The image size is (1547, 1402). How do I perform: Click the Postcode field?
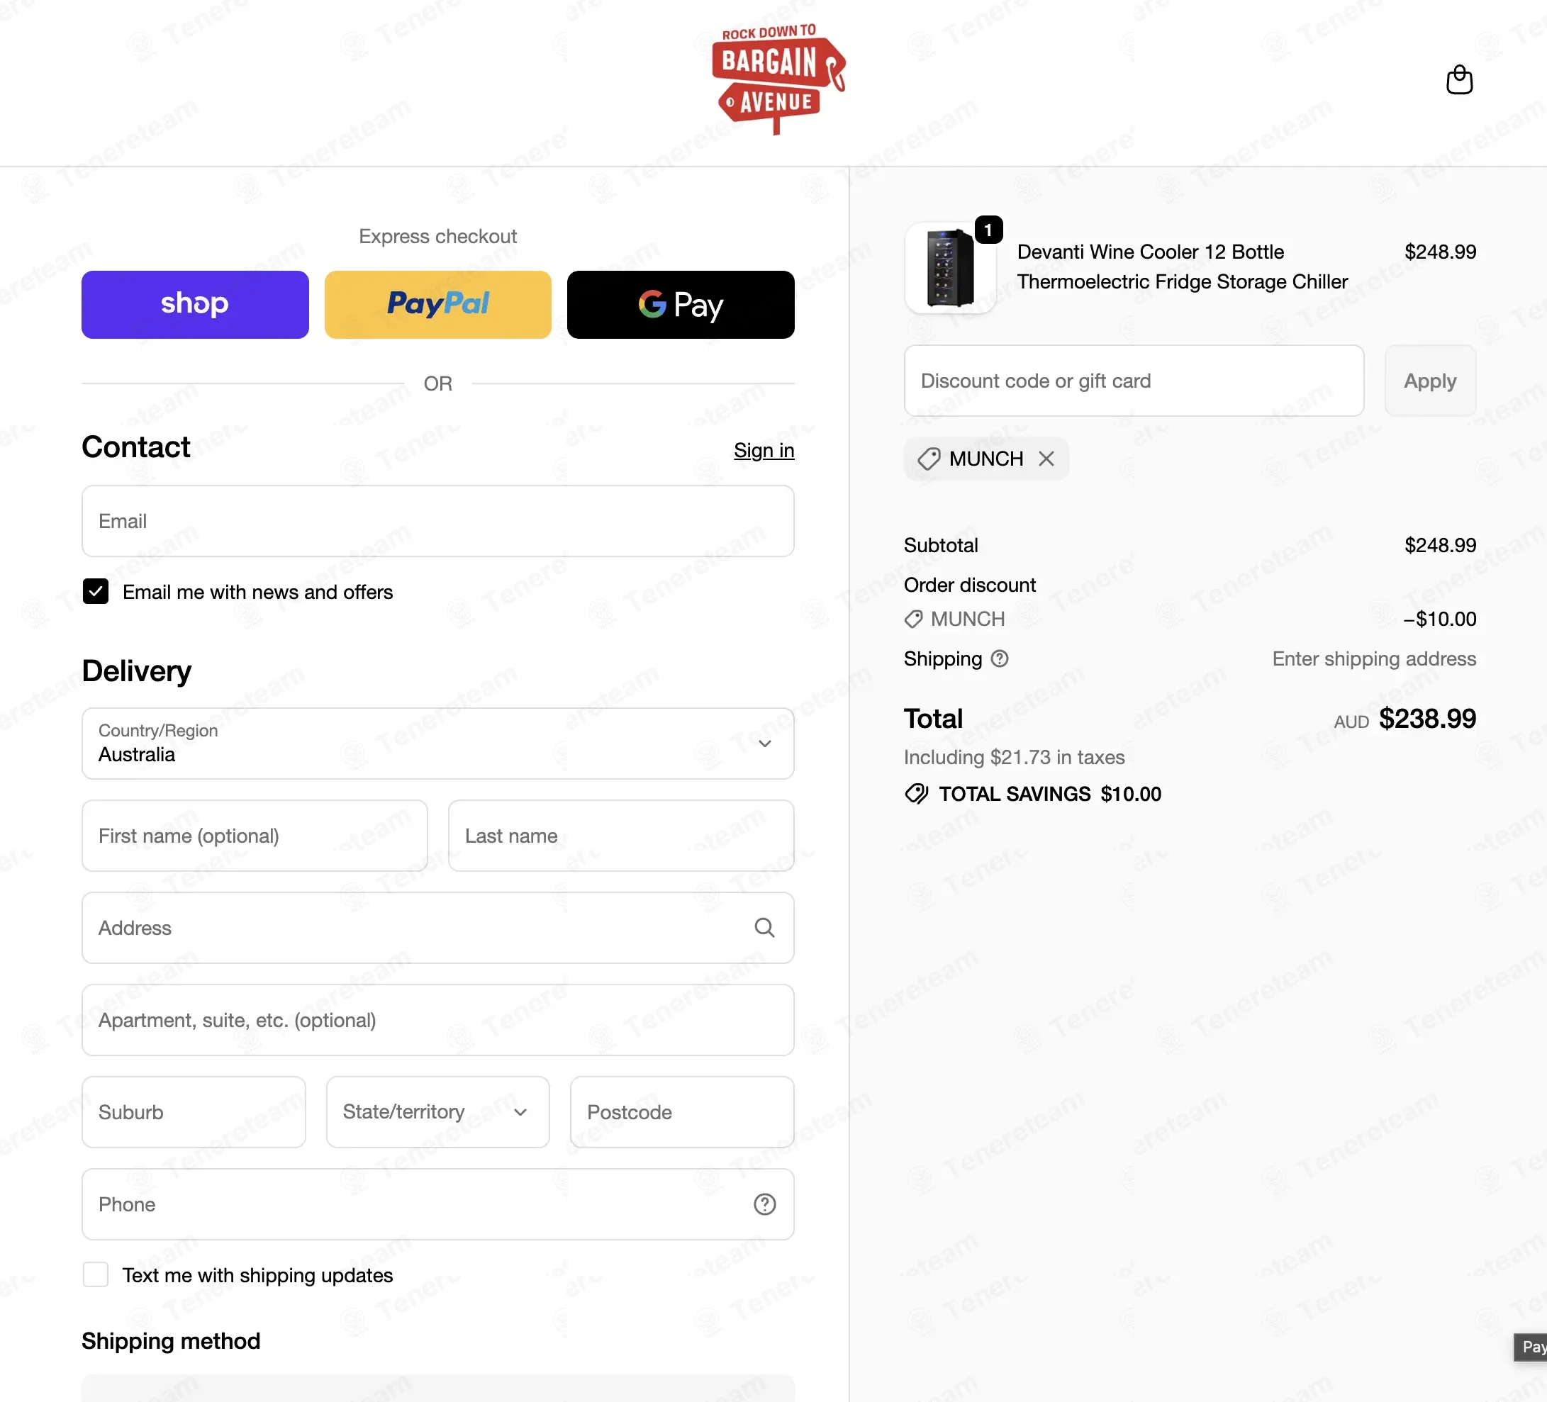[681, 1112]
